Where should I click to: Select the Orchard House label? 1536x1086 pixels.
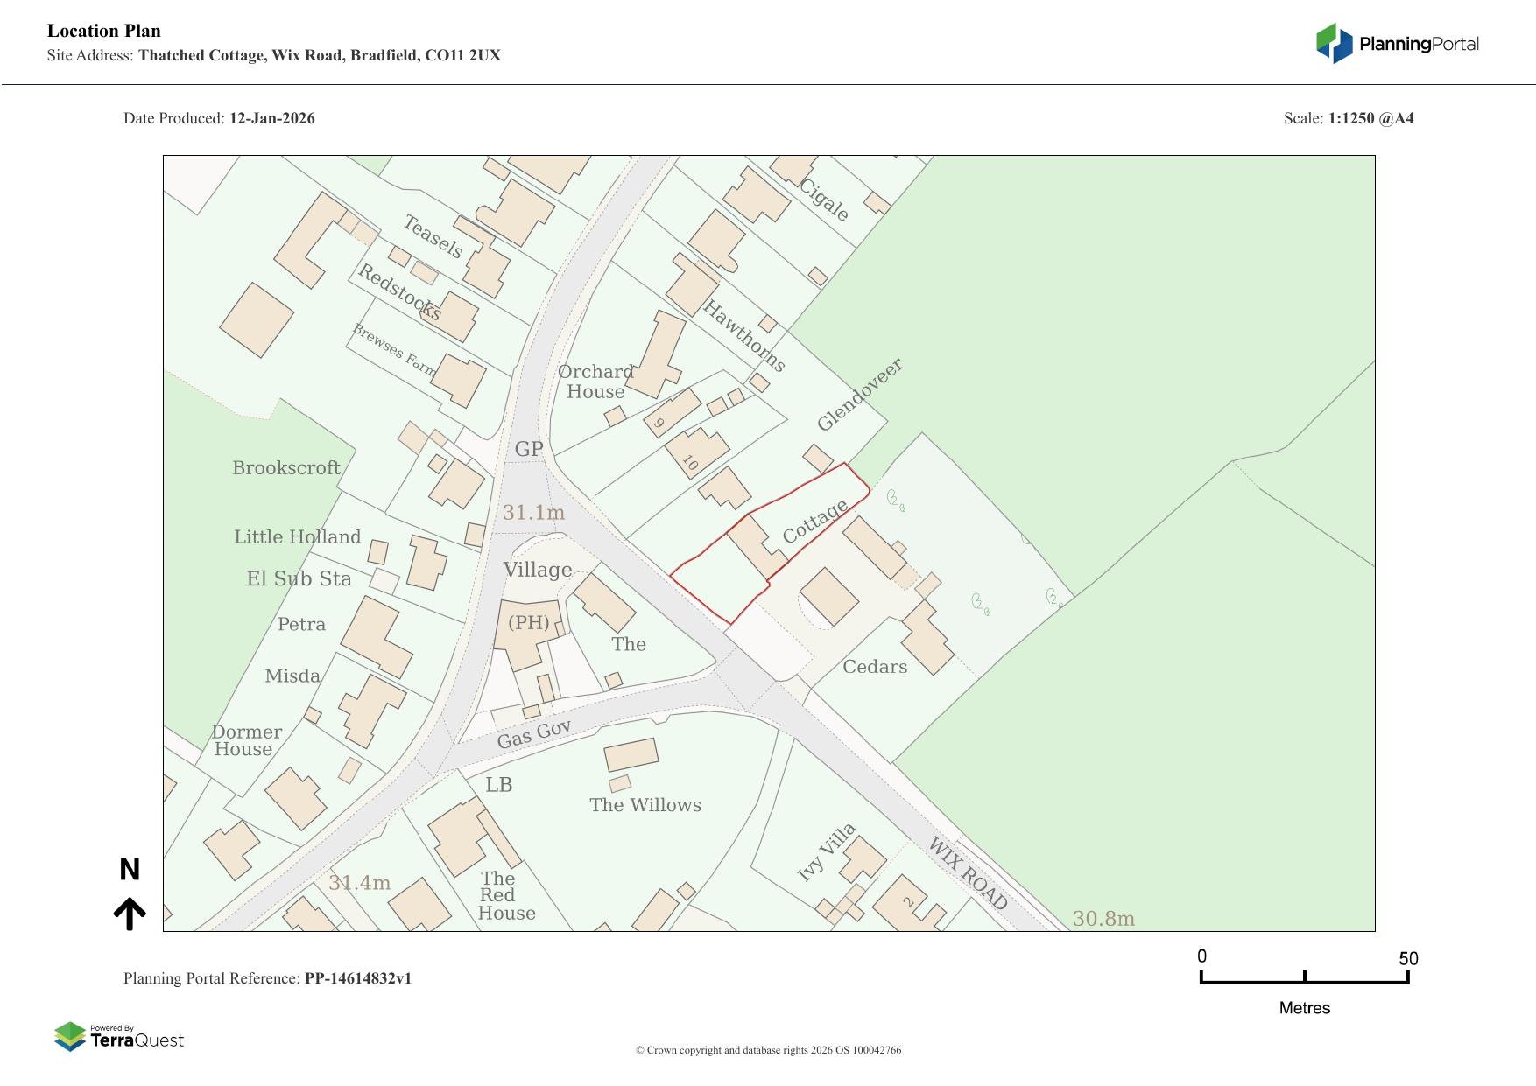[595, 382]
